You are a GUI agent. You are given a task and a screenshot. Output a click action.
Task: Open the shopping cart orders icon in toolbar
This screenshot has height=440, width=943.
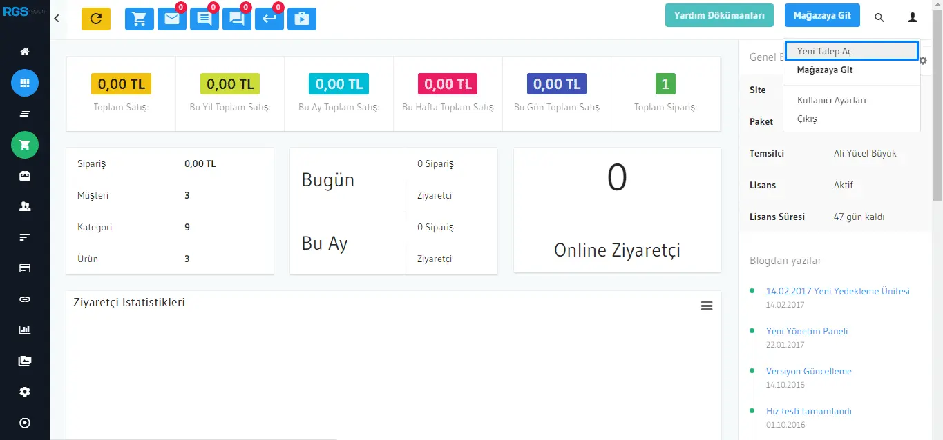140,19
